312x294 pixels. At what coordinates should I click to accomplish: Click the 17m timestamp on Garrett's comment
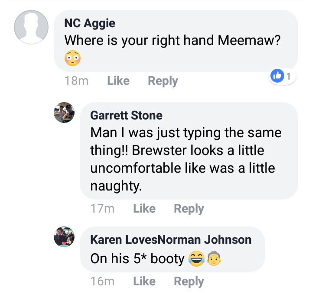102,209
